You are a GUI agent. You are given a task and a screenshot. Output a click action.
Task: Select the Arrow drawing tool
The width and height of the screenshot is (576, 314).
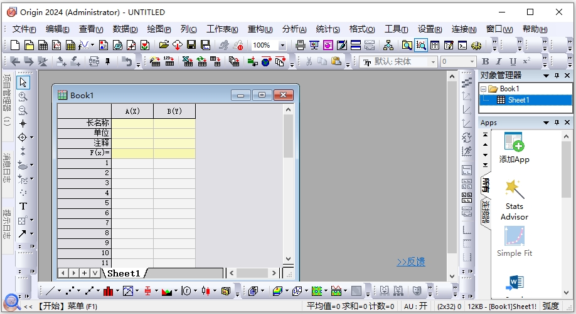click(x=23, y=234)
